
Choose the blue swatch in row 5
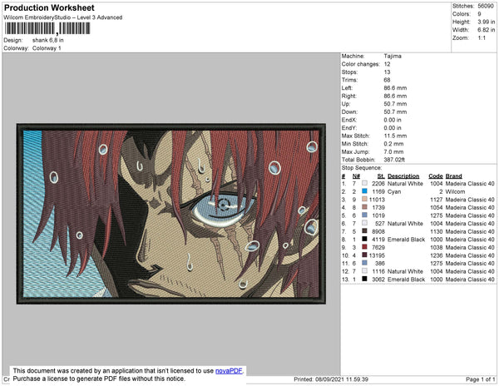point(364,215)
